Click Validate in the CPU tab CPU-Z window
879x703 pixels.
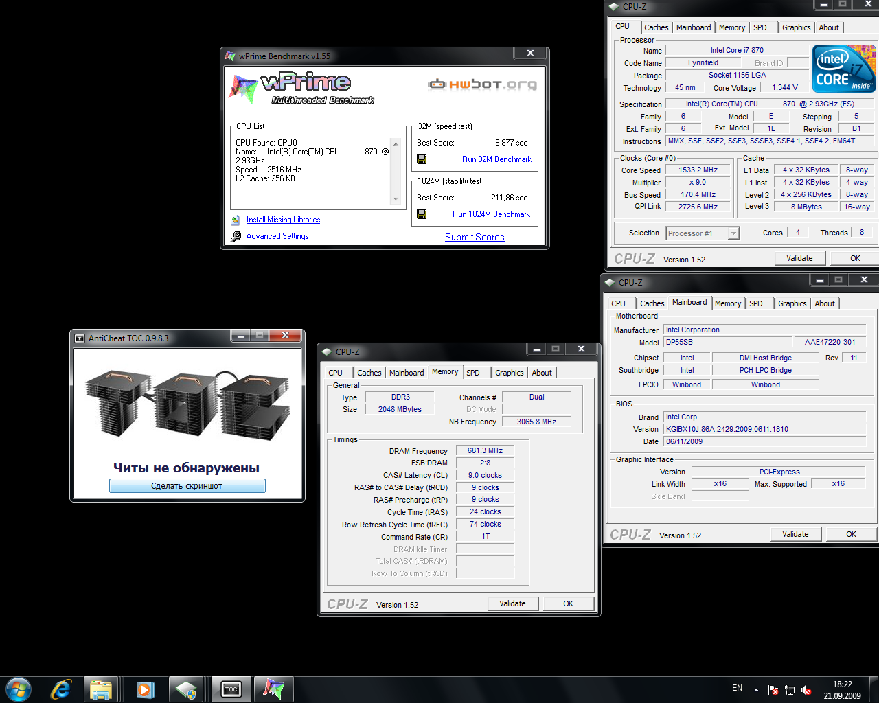(x=799, y=258)
